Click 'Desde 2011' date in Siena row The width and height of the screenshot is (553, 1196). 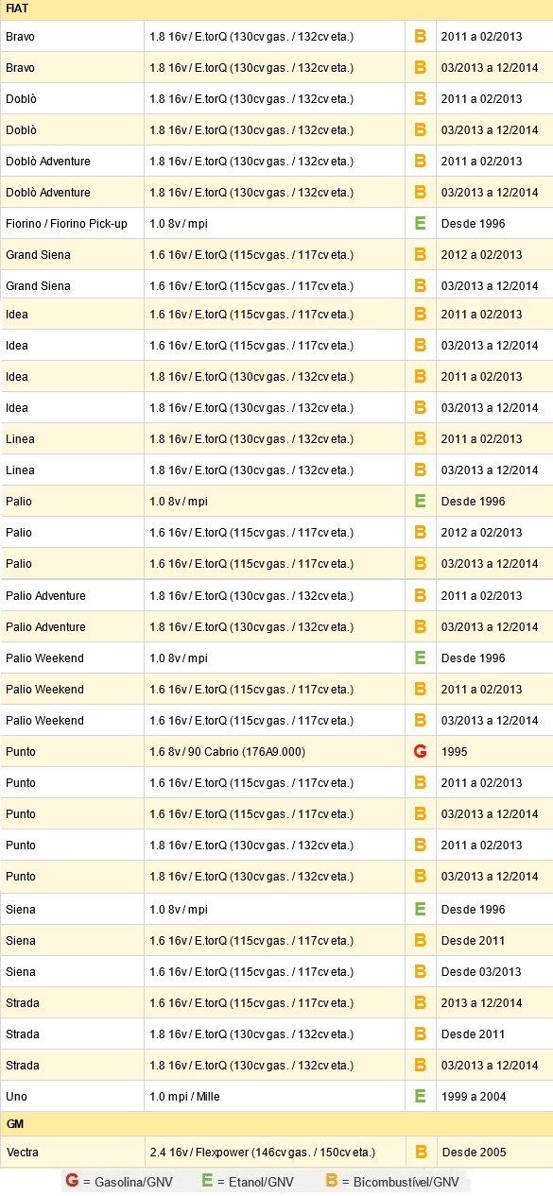coord(473,941)
